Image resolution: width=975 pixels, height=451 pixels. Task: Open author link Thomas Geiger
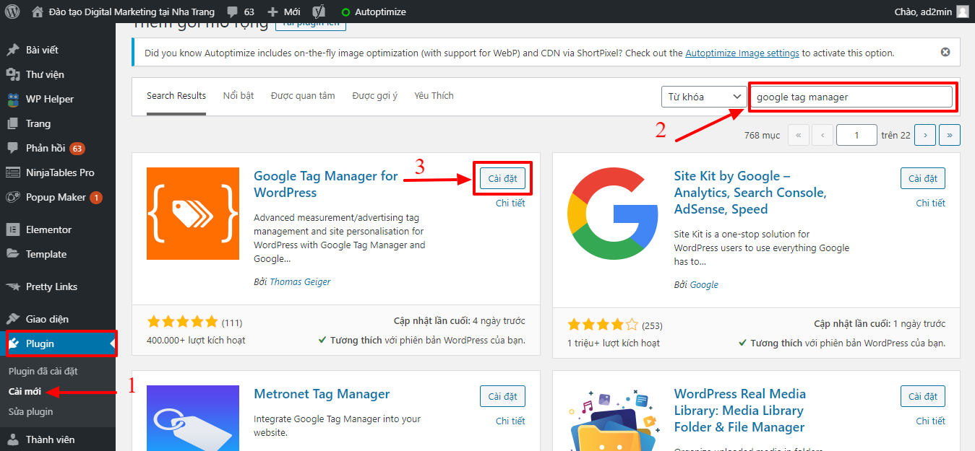300,282
